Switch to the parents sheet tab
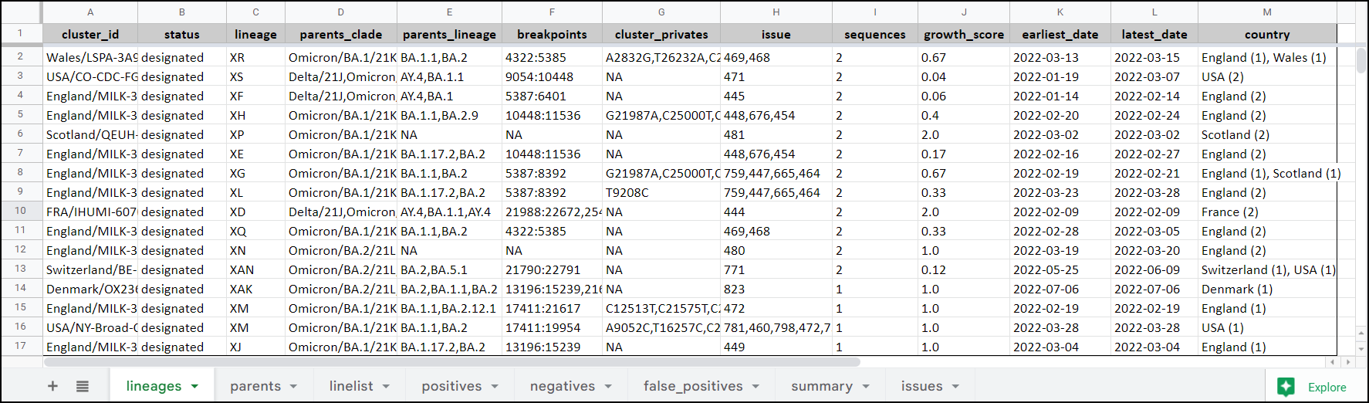Viewport: 1369px width, 403px height. [255, 386]
